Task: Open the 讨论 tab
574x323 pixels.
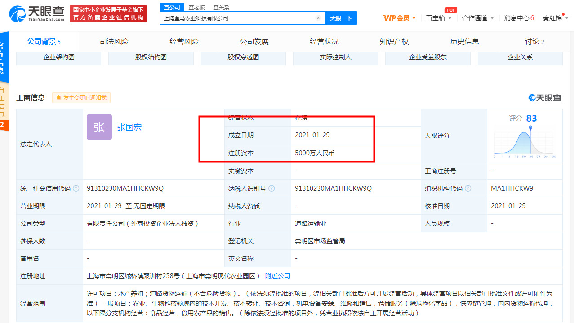Action: (x=534, y=42)
